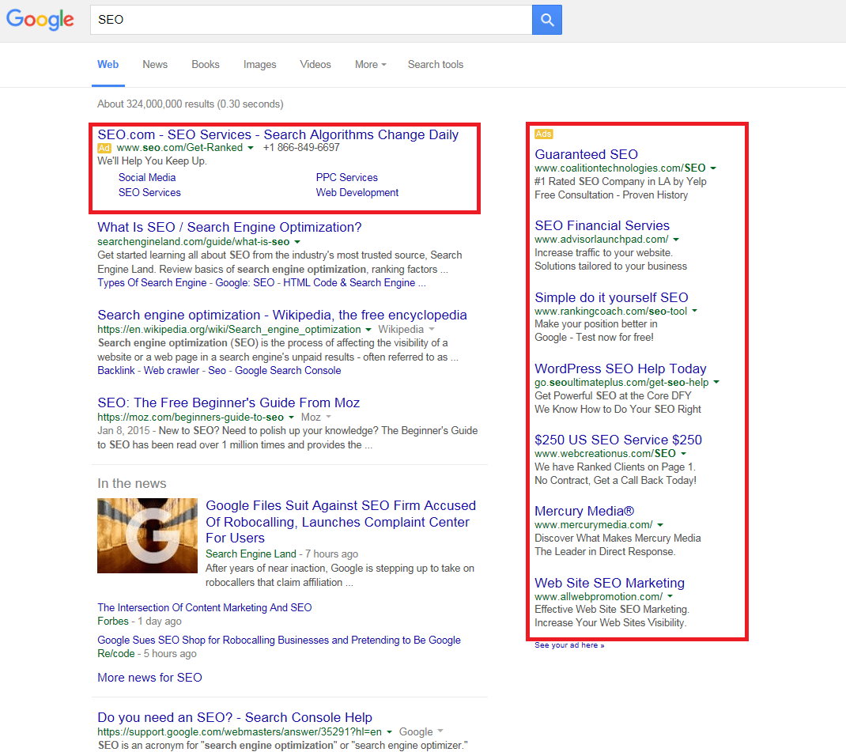Open the Mercury Media ad
846x752 pixels.
pos(584,512)
